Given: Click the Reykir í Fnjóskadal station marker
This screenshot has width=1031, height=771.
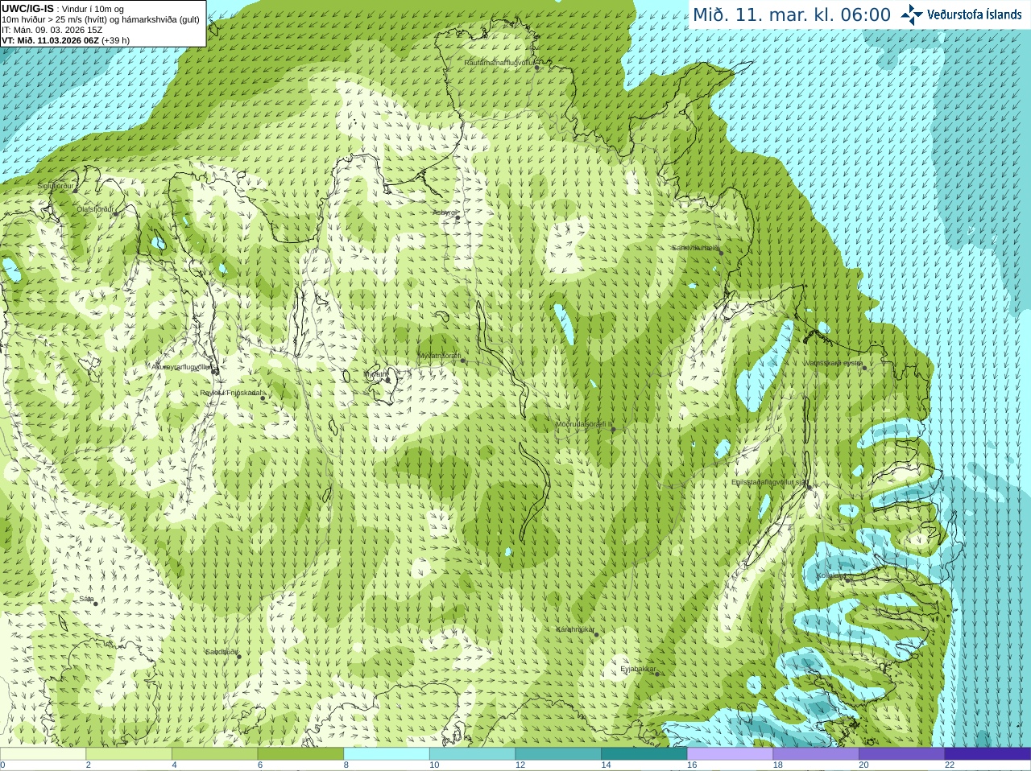Looking at the screenshot, I should [263, 398].
